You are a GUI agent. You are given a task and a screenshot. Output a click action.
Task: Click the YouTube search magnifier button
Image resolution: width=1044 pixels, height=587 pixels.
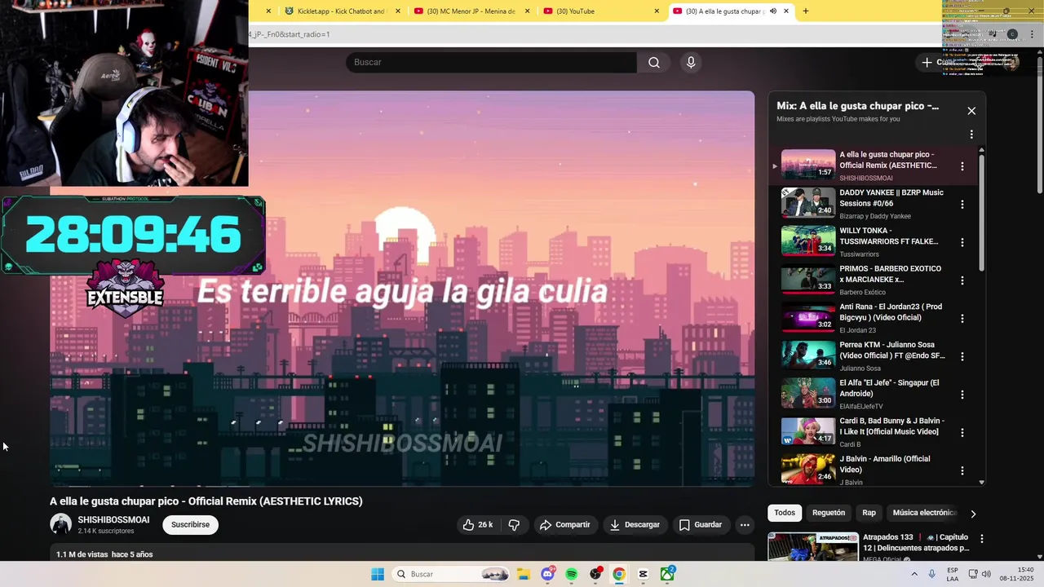654,63
